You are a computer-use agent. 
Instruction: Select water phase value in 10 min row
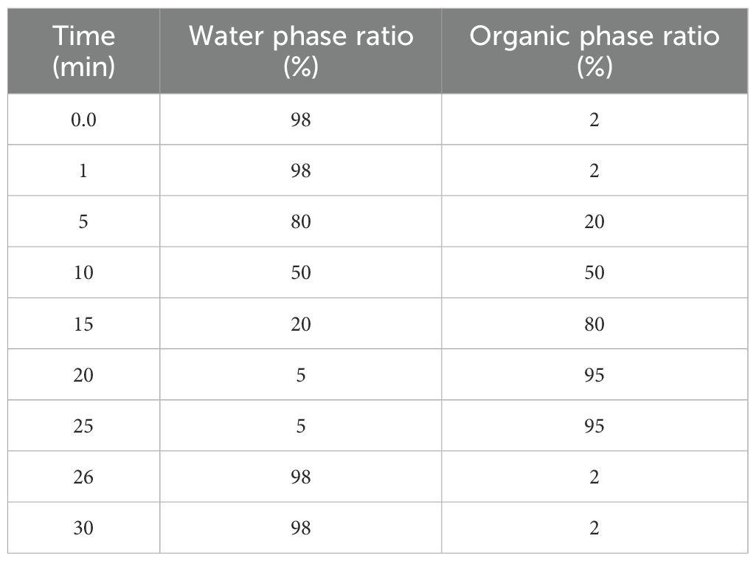pos(300,273)
